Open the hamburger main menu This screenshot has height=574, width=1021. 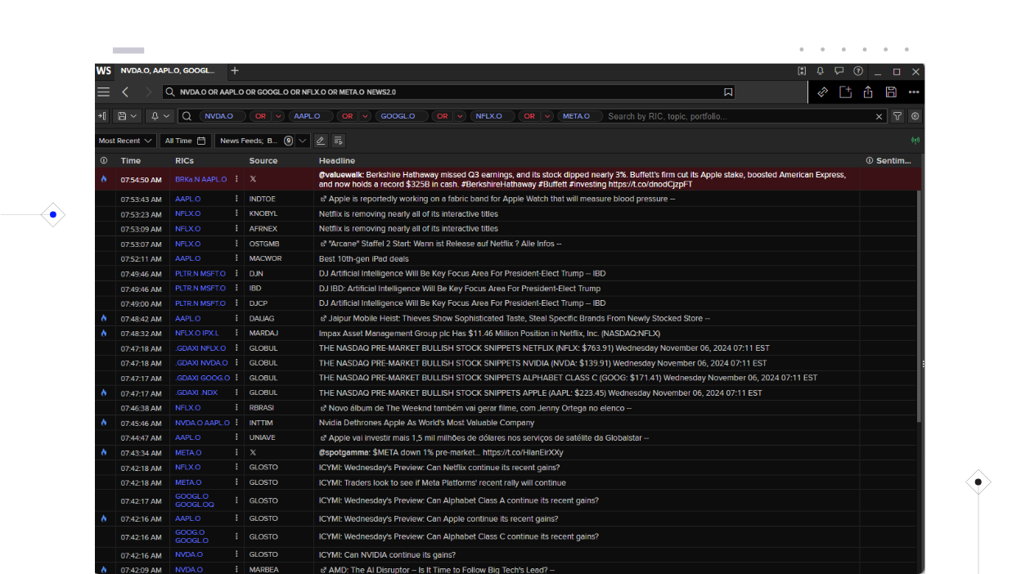click(103, 92)
